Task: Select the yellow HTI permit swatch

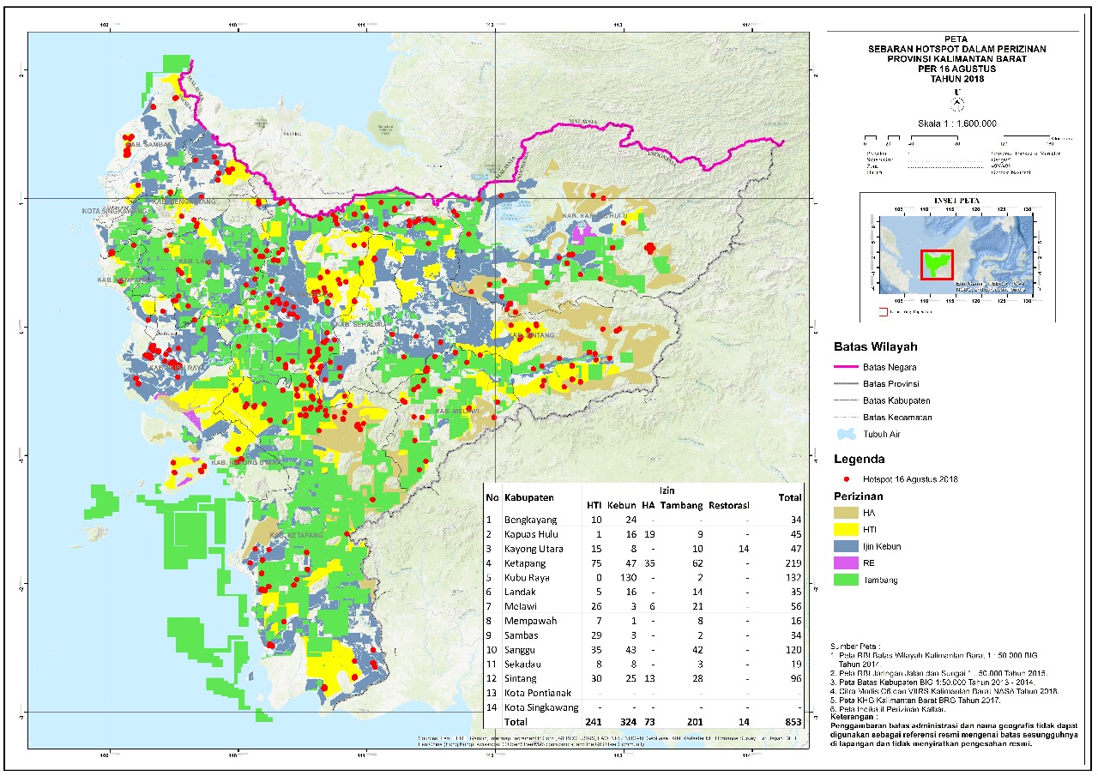Action: pyautogui.click(x=848, y=529)
